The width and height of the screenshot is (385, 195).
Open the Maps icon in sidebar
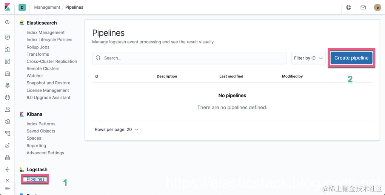(7, 85)
